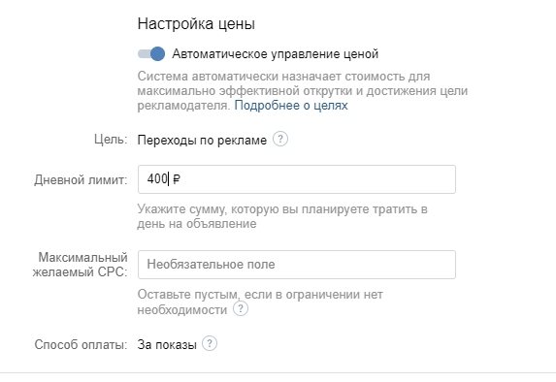Click the 'Максимальный желаемый CPC:' label
This screenshot has height=382, width=556.
81,265
